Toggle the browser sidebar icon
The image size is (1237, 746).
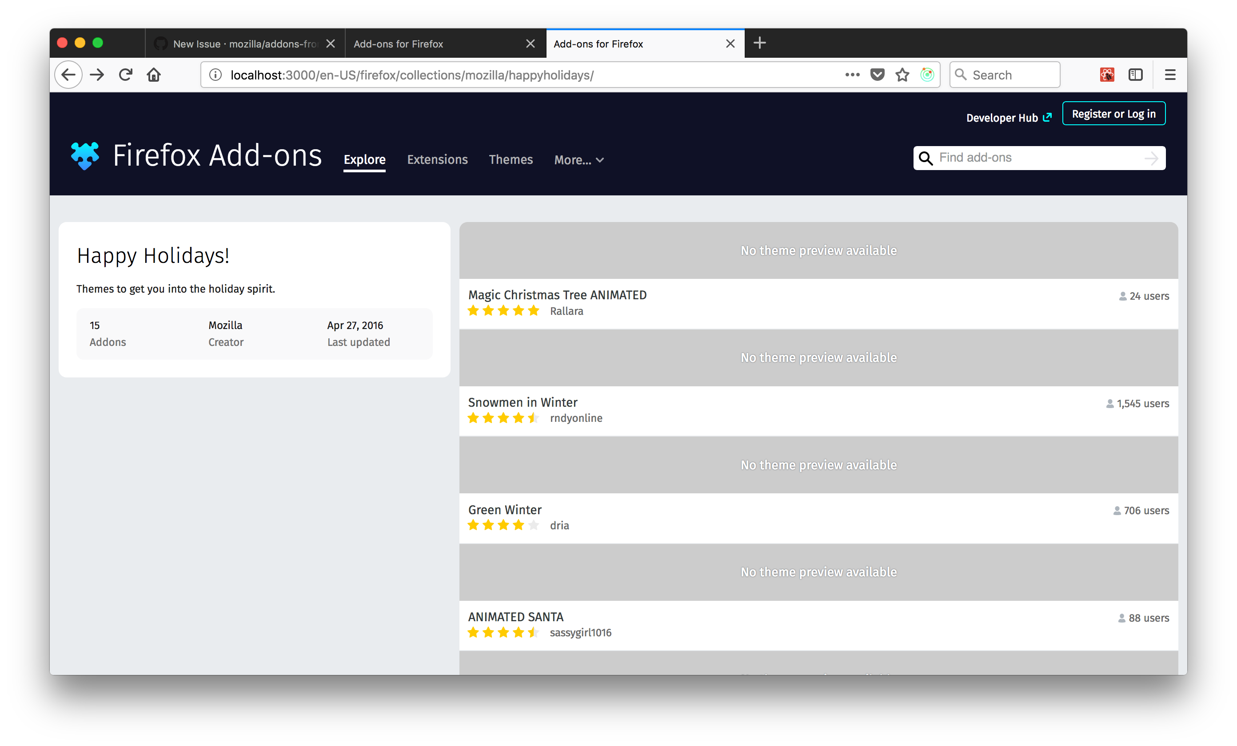point(1135,75)
